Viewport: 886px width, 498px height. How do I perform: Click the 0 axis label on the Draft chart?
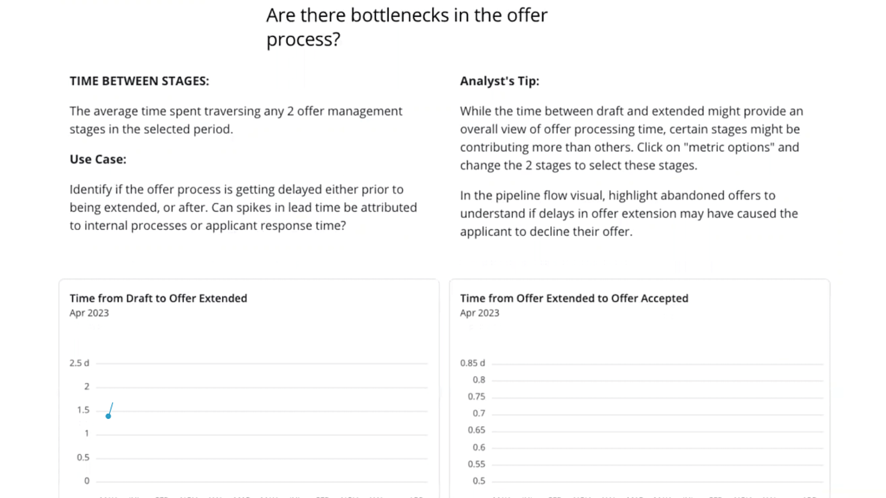[x=87, y=481]
